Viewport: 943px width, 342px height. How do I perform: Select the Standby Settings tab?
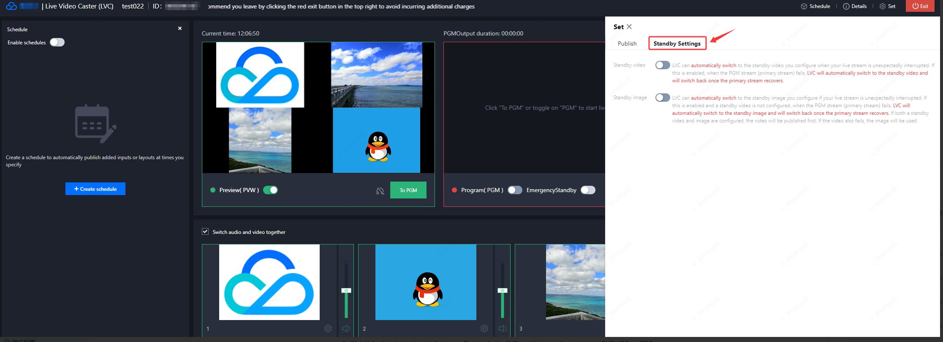(x=677, y=43)
